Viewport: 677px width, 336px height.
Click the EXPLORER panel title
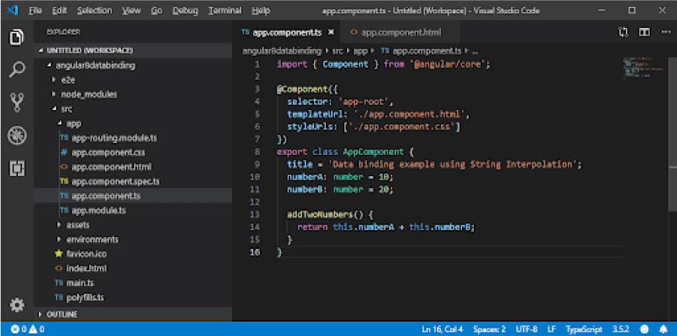[x=63, y=32]
